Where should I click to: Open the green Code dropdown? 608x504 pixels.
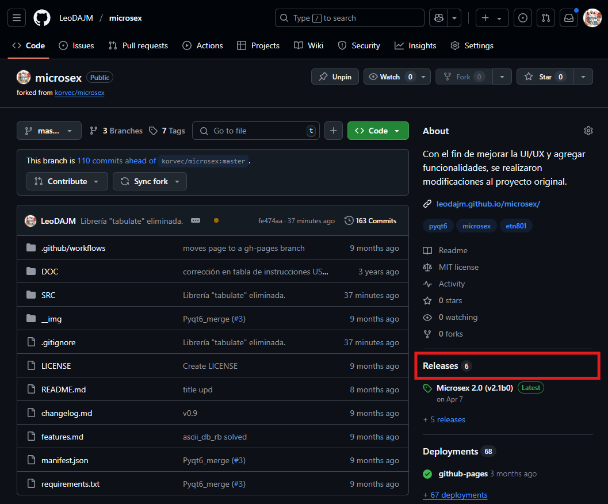(x=378, y=131)
